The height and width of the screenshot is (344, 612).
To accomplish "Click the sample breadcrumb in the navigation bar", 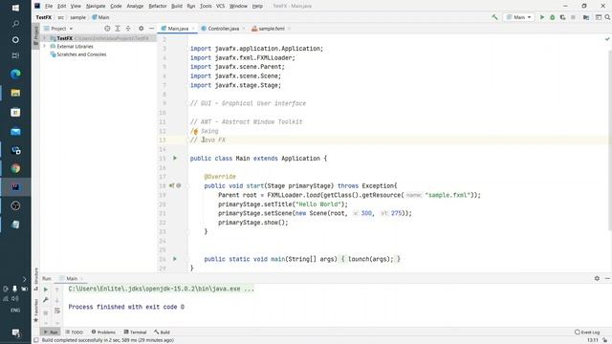I will point(77,17).
